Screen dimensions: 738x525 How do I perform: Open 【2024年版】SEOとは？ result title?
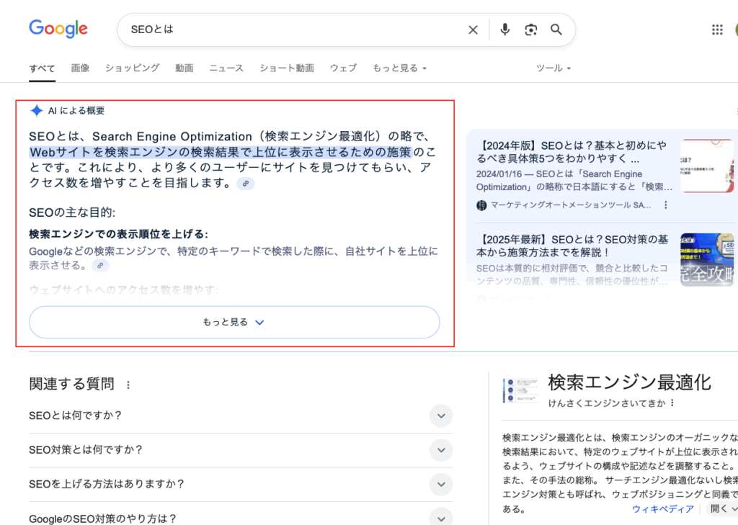pos(572,152)
